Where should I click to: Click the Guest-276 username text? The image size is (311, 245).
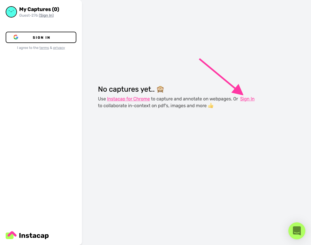[28, 16]
